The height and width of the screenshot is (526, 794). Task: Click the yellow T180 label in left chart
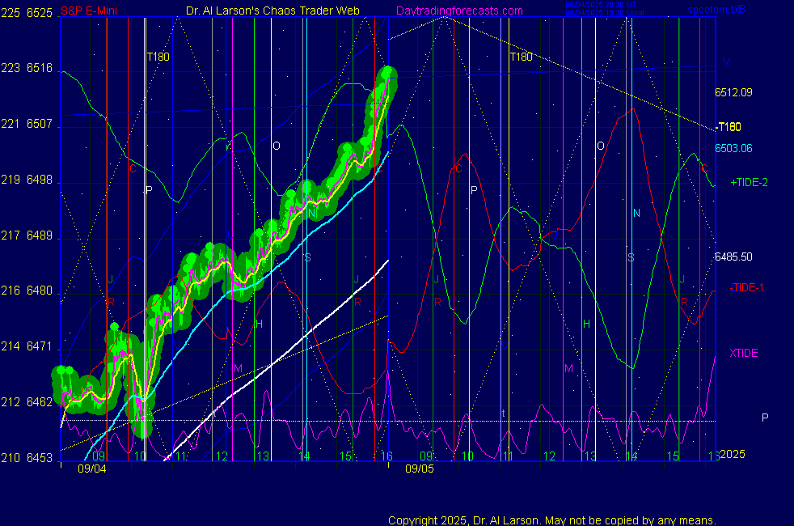[x=158, y=57]
